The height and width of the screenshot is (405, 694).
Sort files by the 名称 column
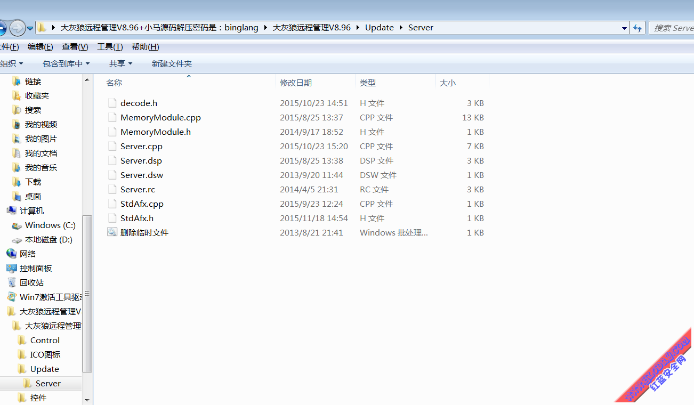(188, 83)
